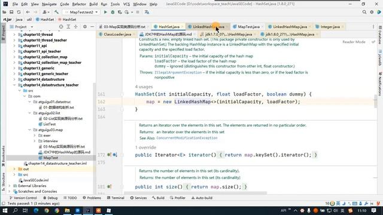Start debugging with the bug icon
This screenshot has height=215, width=383.
coord(113,12)
